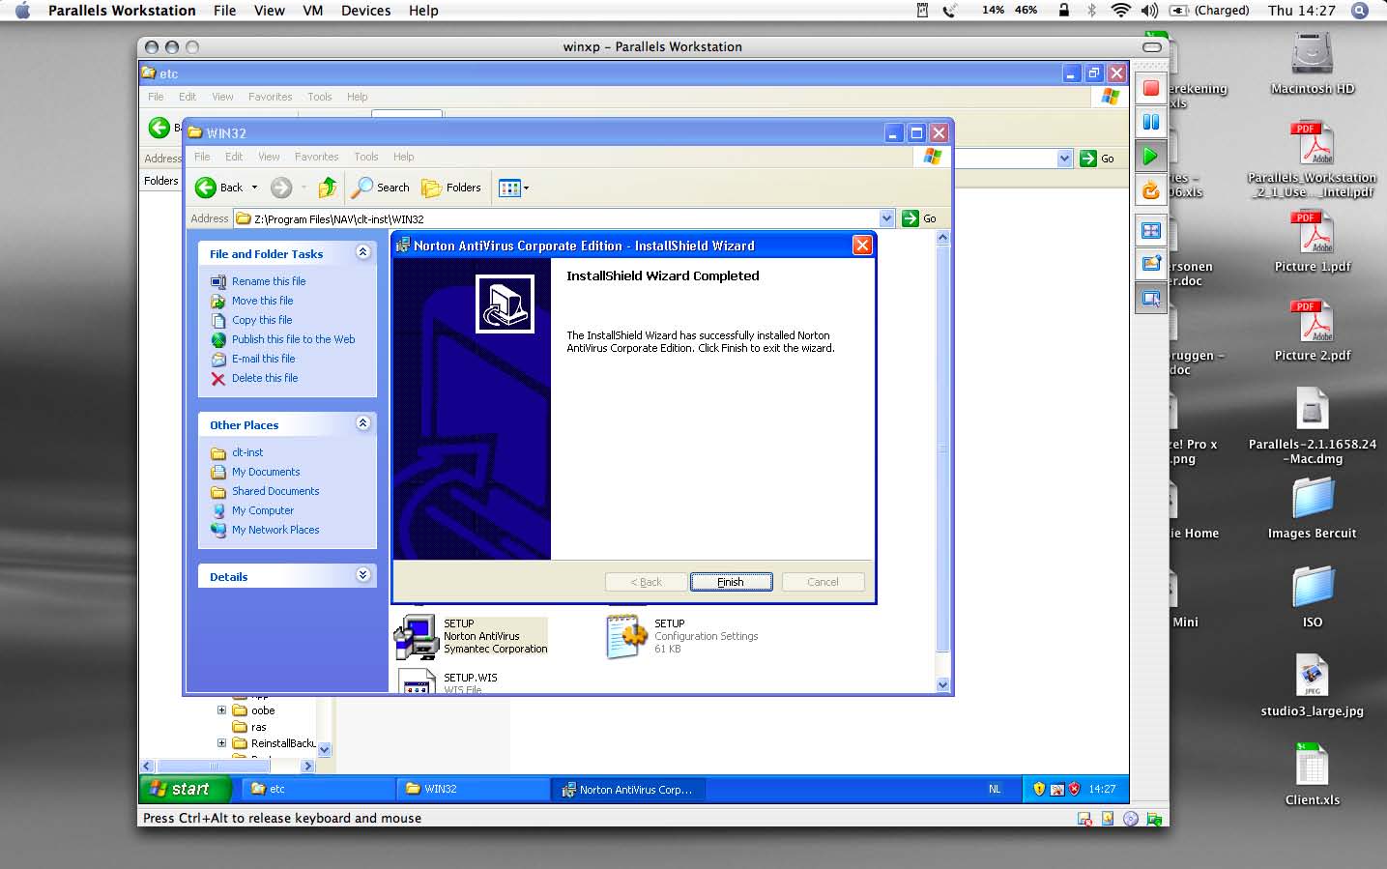Viewport: 1387px width, 869px height.
Task: Click E-mail this file link
Action: (263, 359)
